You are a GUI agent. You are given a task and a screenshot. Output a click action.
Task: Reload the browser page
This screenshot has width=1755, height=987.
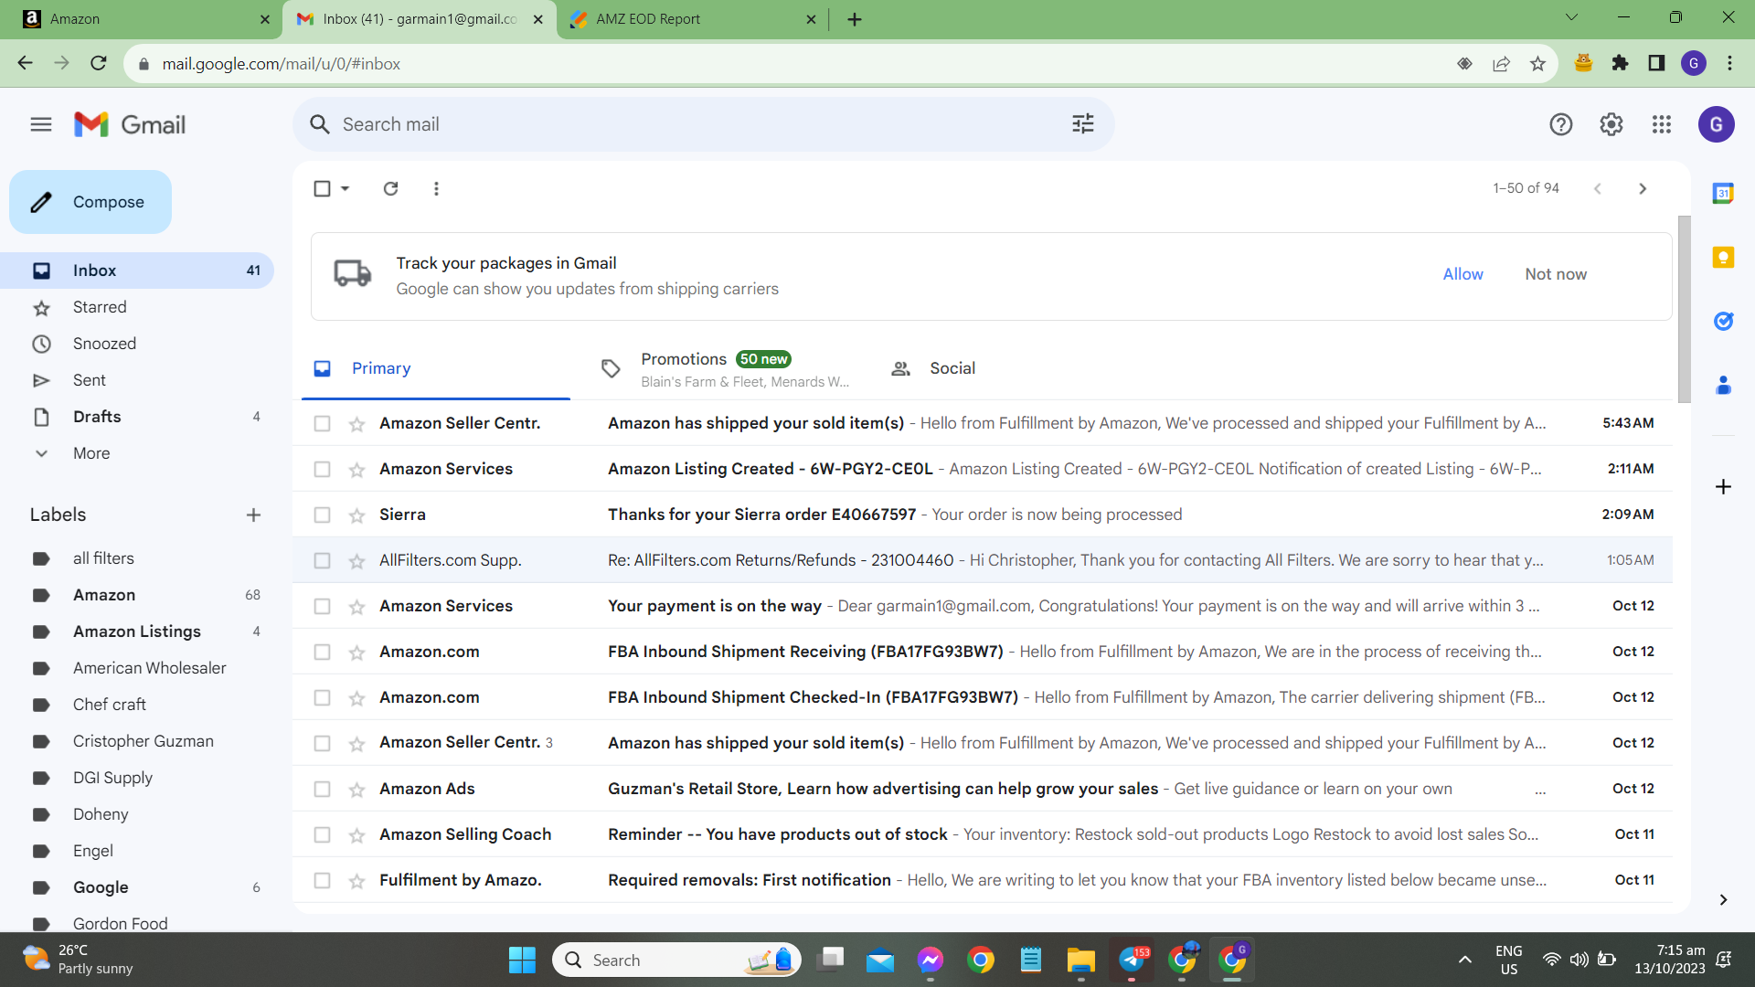click(x=99, y=63)
